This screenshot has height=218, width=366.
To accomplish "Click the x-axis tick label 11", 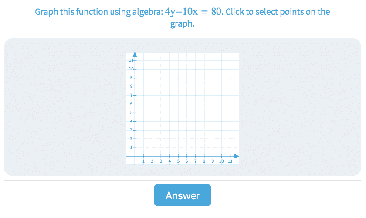I will (230, 161).
